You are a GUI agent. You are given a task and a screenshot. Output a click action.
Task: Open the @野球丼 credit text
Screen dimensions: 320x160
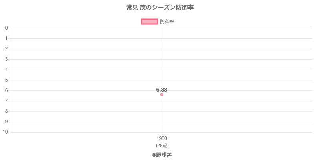(x=162, y=154)
